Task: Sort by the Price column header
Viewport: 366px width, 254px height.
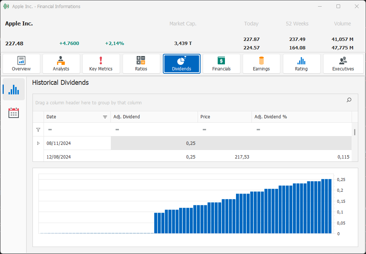Action: point(224,117)
